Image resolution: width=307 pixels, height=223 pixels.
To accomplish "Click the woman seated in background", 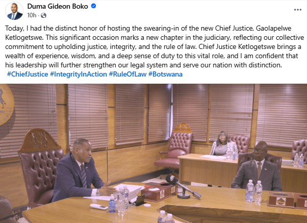I will click(x=223, y=144).
